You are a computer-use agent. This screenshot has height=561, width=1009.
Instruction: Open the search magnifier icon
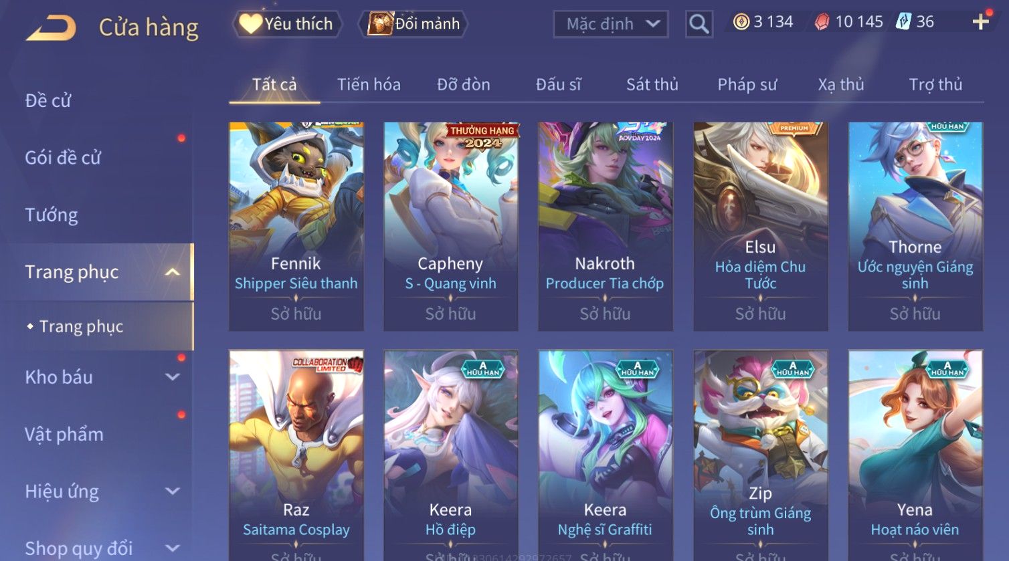click(x=699, y=24)
